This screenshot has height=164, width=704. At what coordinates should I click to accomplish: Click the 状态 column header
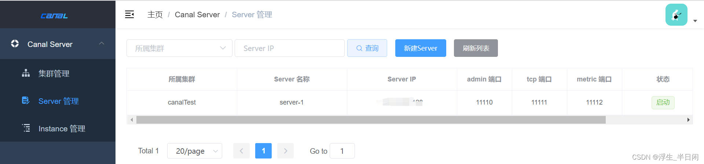click(x=663, y=79)
